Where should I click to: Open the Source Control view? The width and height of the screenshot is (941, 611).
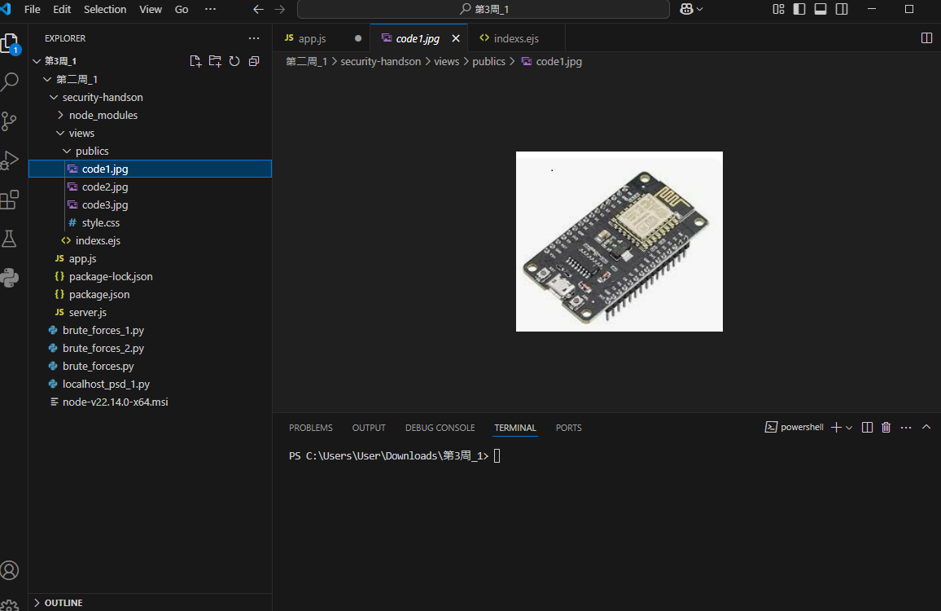[10, 121]
